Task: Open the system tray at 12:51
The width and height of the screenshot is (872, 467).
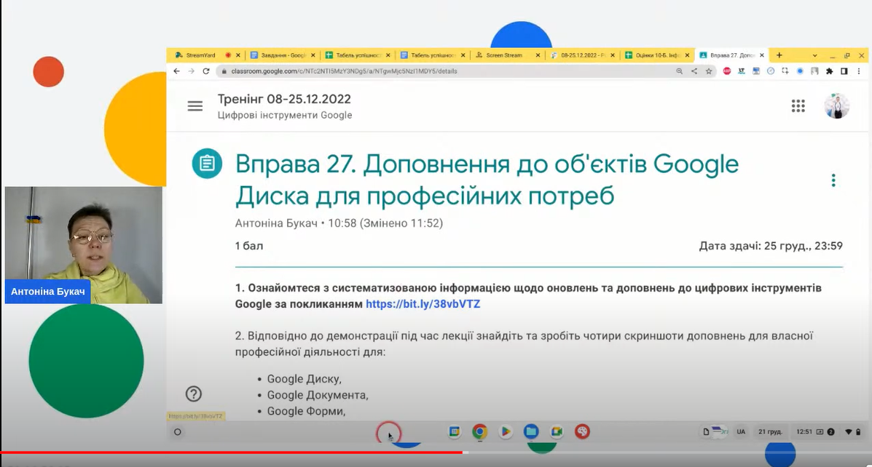Action: (828, 431)
